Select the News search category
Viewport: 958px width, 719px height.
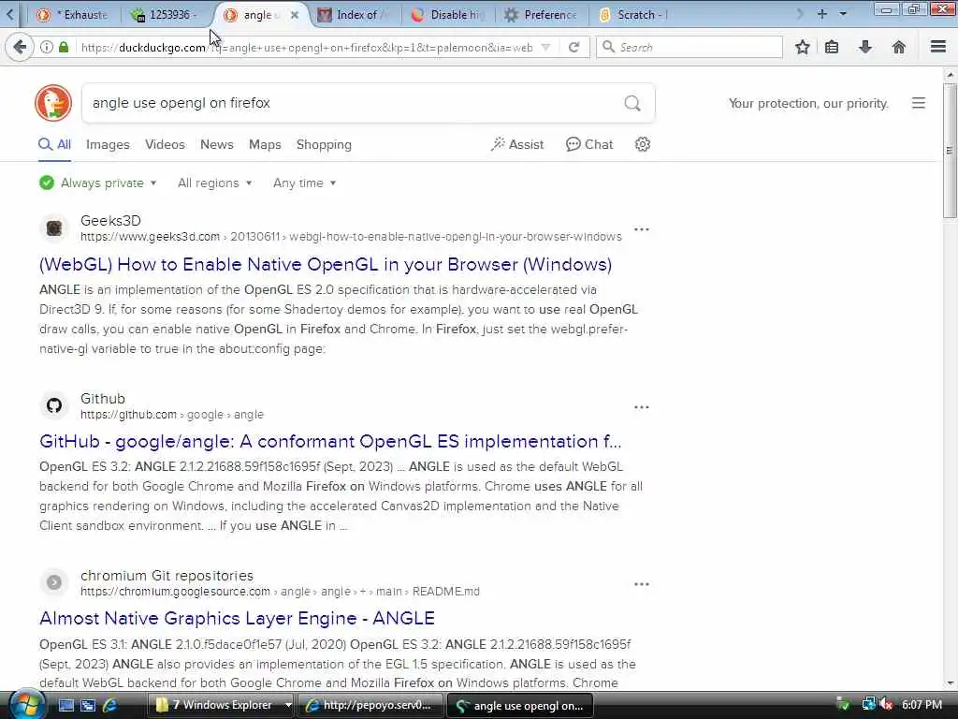[217, 144]
